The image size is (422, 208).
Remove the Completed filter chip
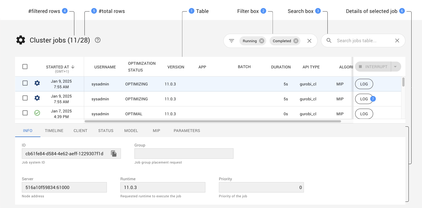[296, 41]
